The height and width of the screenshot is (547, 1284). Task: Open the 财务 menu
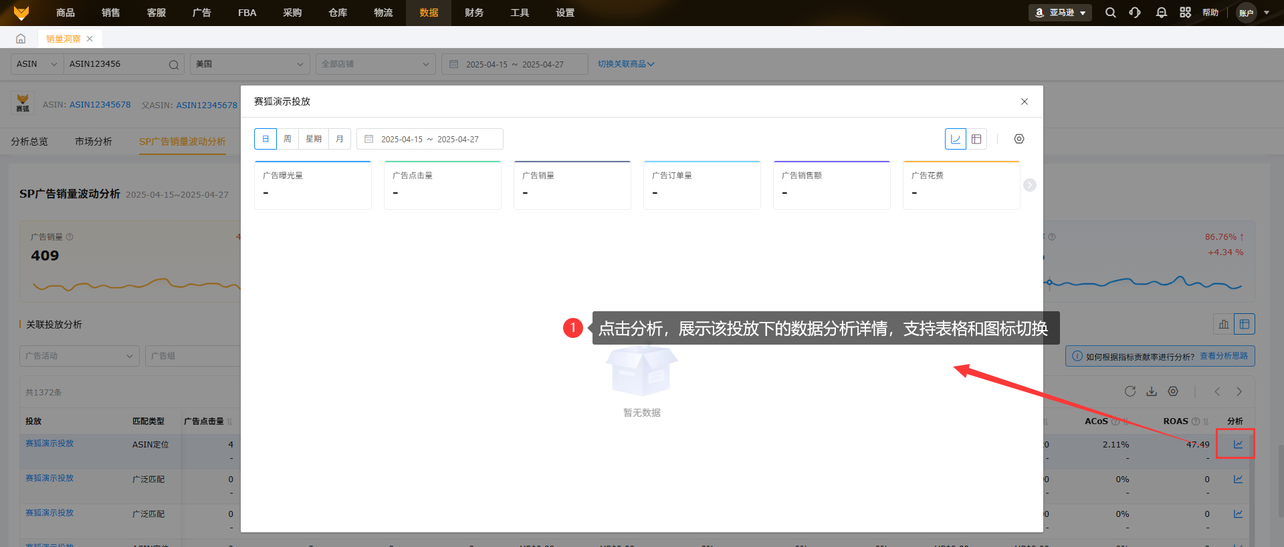click(x=473, y=13)
